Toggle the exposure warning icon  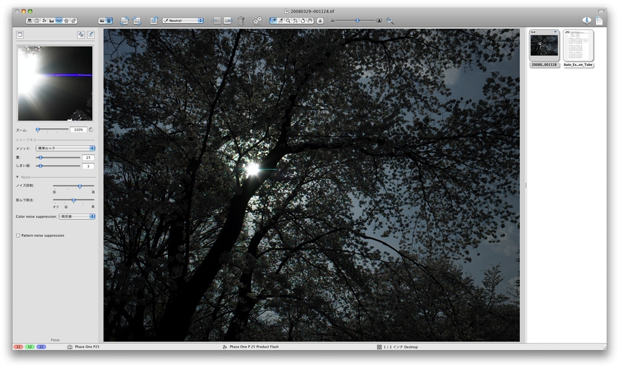coord(320,21)
